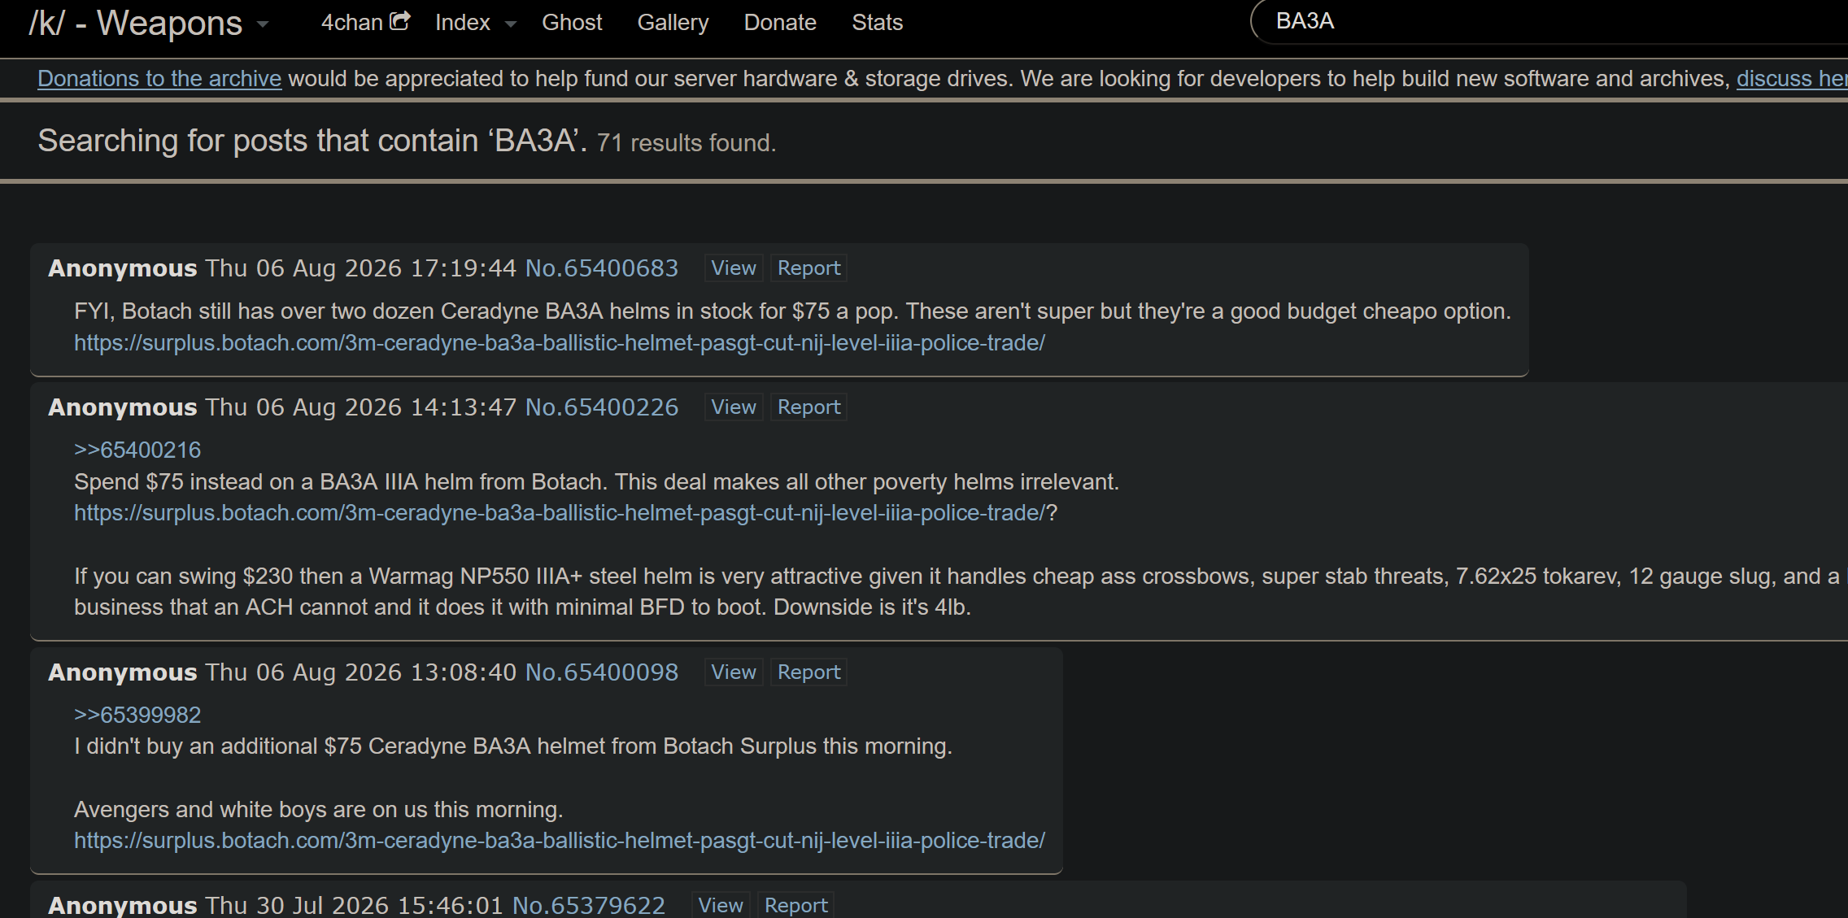Viewport: 1848px width, 918px height.
Task: Click the text 'FYI, Botach still has over two dozen'
Action: pos(254,311)
